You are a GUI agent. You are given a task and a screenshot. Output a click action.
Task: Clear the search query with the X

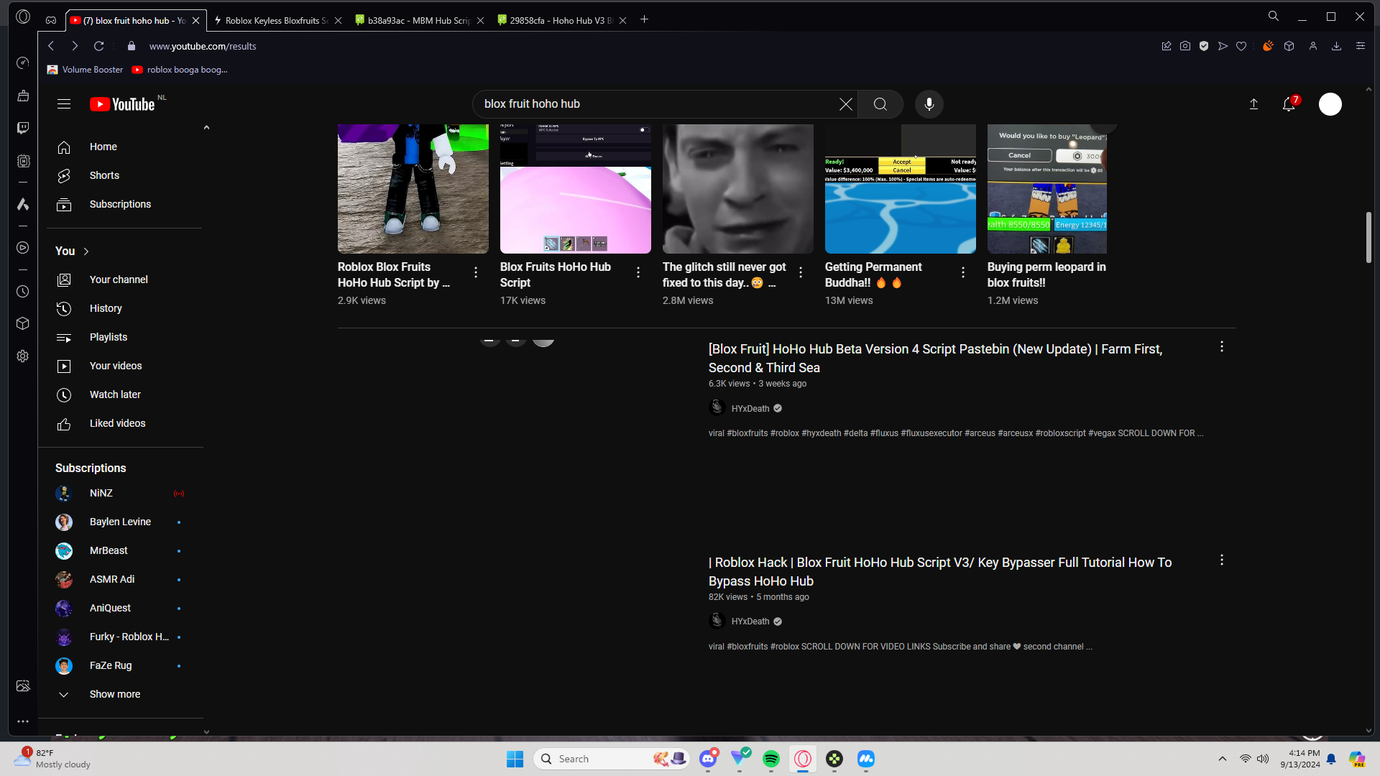(x=846, y=104)
